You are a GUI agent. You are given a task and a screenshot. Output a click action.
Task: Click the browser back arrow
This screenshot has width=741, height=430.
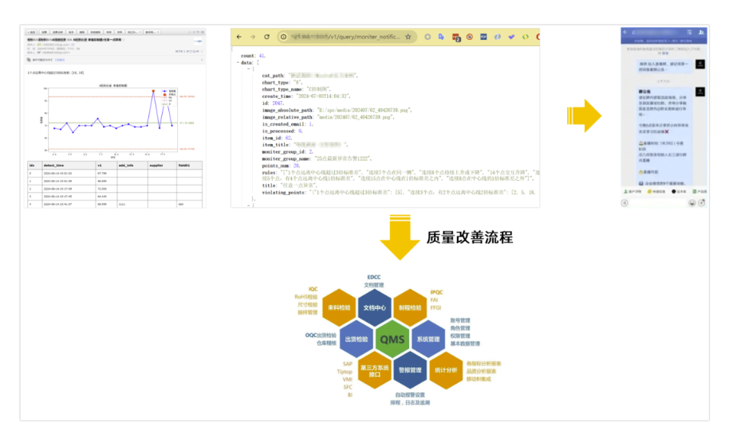238,37
